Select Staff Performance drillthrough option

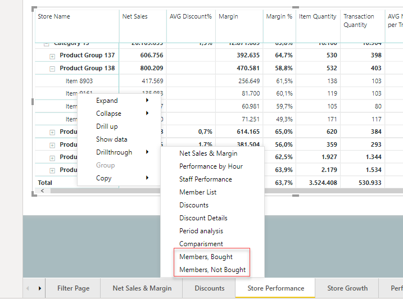[205, 179]
